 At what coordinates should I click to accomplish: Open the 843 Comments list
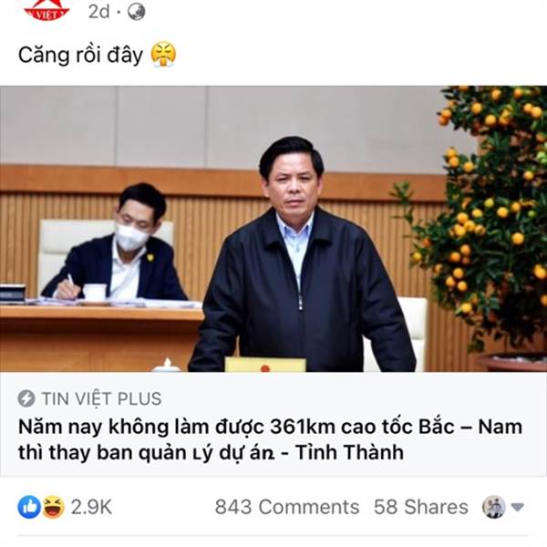tap(287, 507)
